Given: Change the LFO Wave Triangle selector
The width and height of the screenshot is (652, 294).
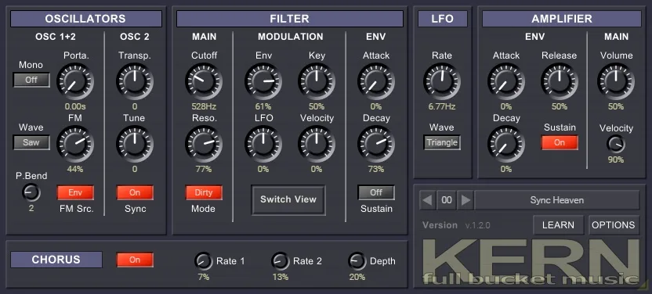Looking at the screenshot, I should click(442, 142).
